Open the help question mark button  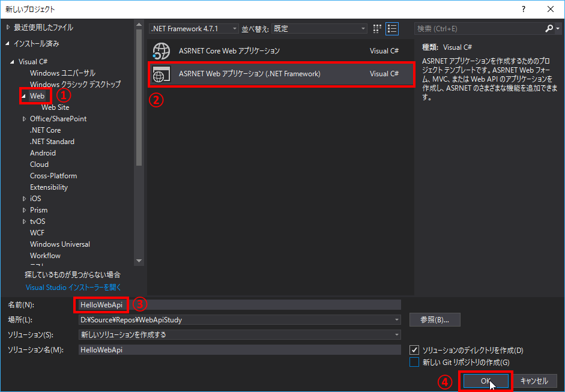click(524, 10)
